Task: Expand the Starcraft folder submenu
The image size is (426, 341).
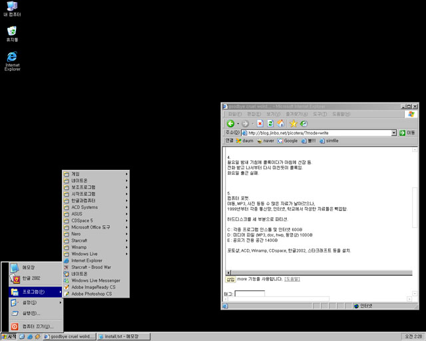Action: 96,240
